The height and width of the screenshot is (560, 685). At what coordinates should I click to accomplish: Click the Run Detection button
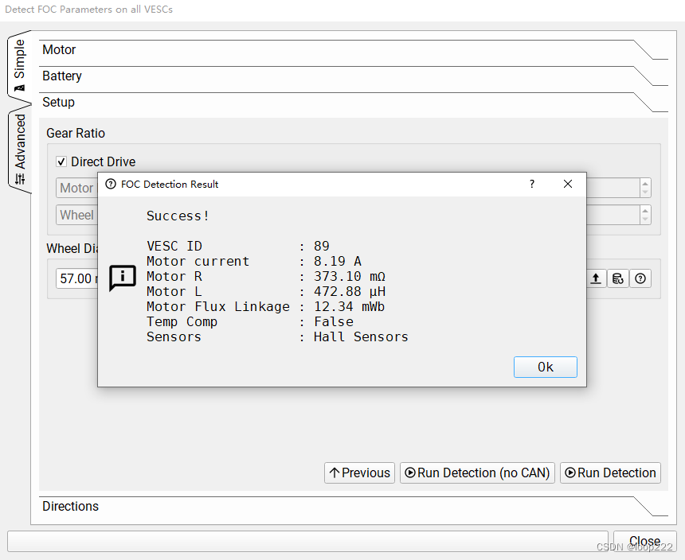point(610,472)
